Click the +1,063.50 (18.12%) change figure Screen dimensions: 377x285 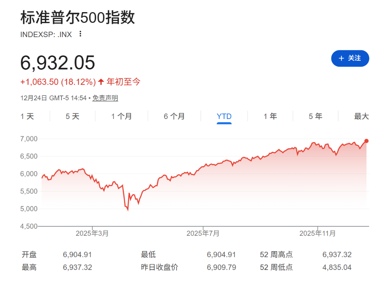57,82
